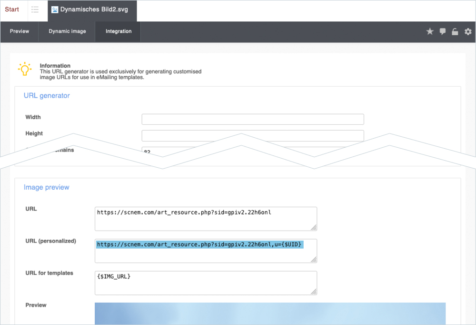Go to the Start tab
The width and height of the screenshot is (476, 325).
pos(12,10)
